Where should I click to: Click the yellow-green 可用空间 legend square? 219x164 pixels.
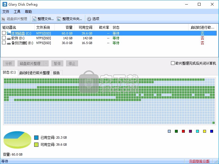point(36,145)
